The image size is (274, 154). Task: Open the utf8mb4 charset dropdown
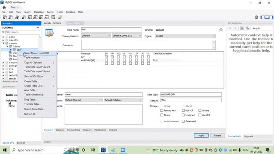[x=96, y=36]
